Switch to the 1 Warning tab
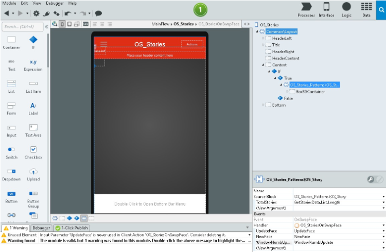This screenshot has height=252, width=386. (15, 228)
